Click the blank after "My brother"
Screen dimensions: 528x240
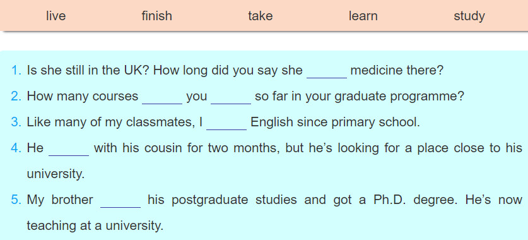120,201
